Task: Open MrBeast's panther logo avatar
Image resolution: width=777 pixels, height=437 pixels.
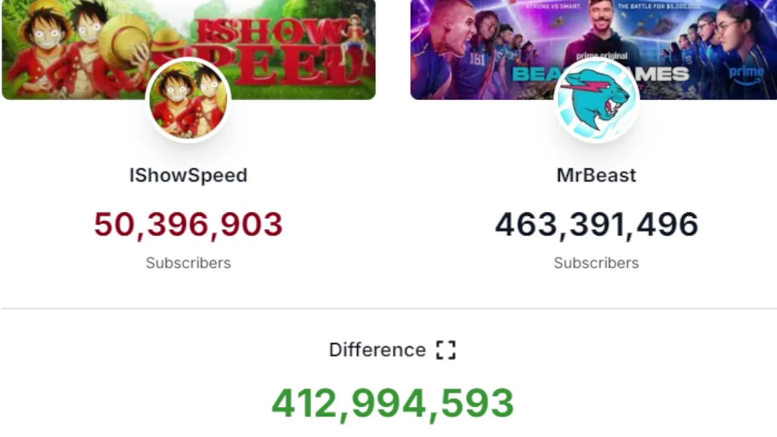Action: (596, 100)
